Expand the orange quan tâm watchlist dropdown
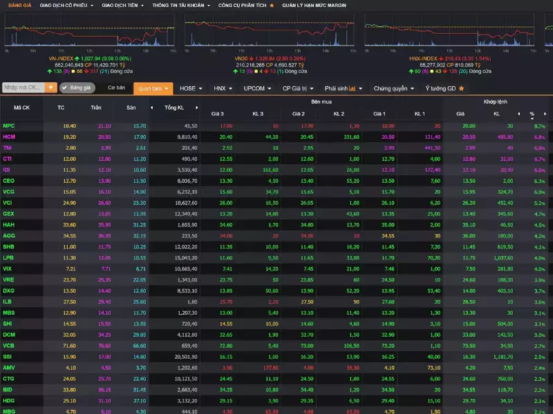Image resolution: width=553 pixels, height=414 pixels. 153,88
